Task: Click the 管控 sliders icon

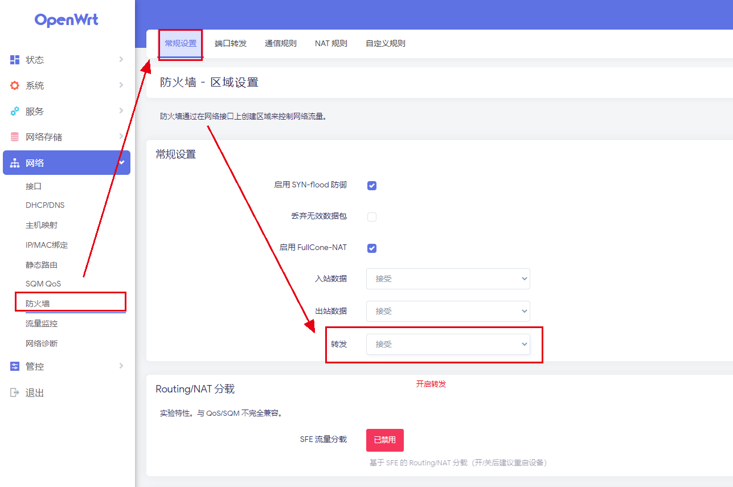Action: (x=15, y=366)
